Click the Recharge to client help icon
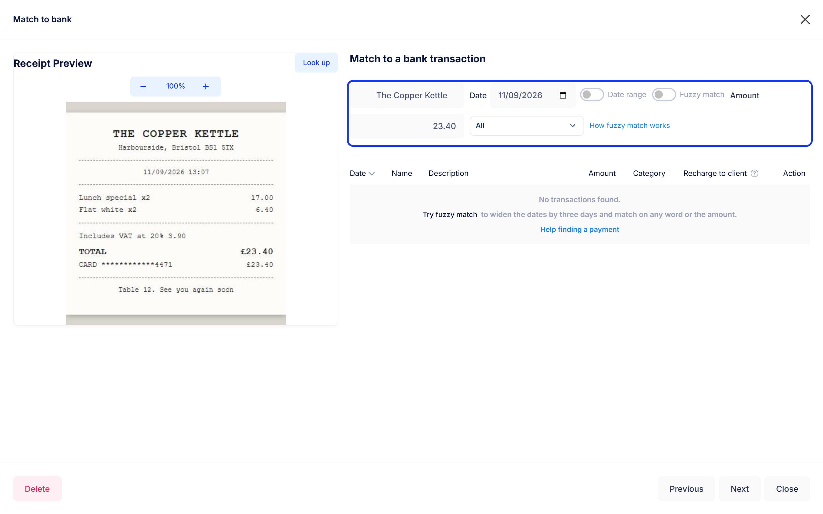Screen dimensions: 823x514 pyautogui.click(x=754, y=173)
